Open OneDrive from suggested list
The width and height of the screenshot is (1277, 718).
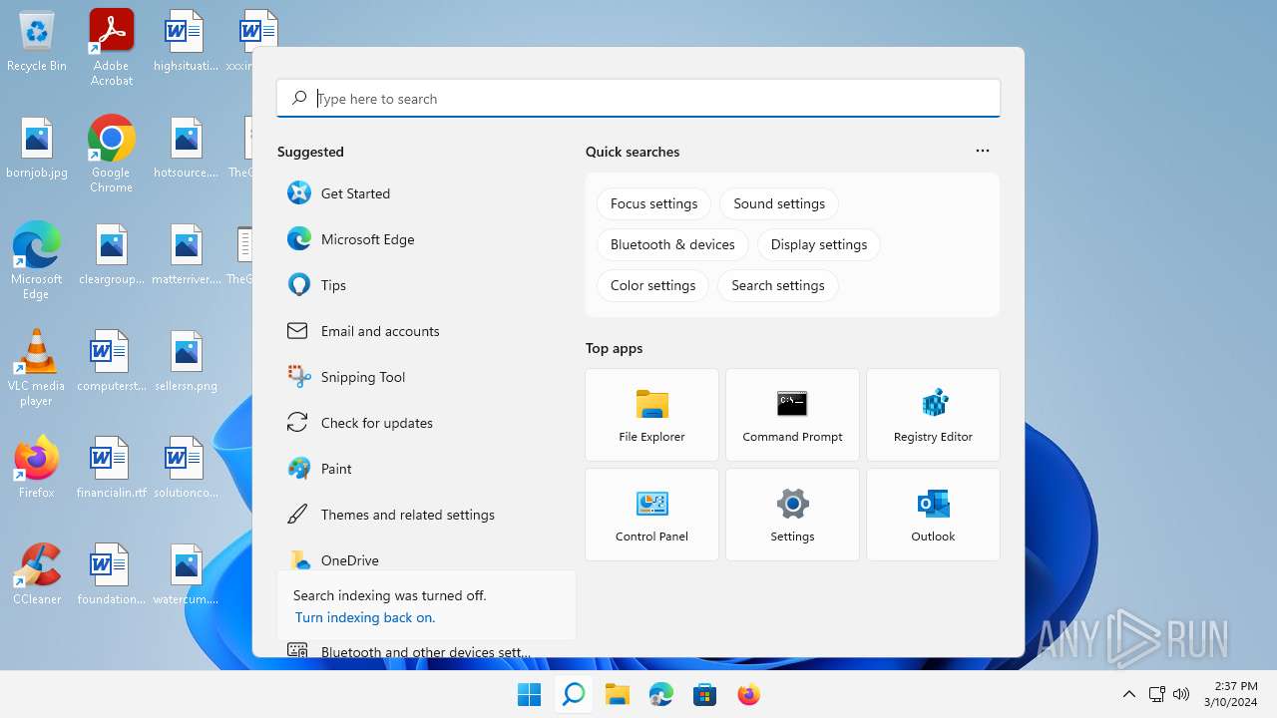pyautogui.click(x=426, y=556)
